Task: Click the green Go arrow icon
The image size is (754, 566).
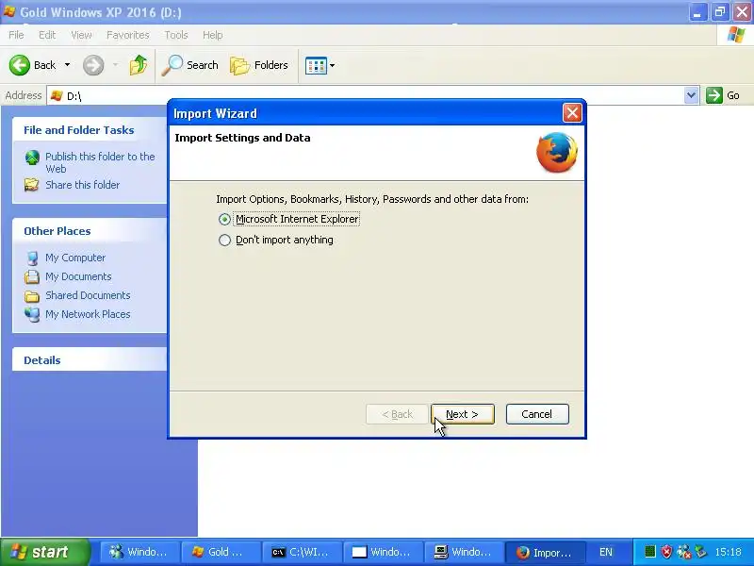Action: [x=714, y=95]
